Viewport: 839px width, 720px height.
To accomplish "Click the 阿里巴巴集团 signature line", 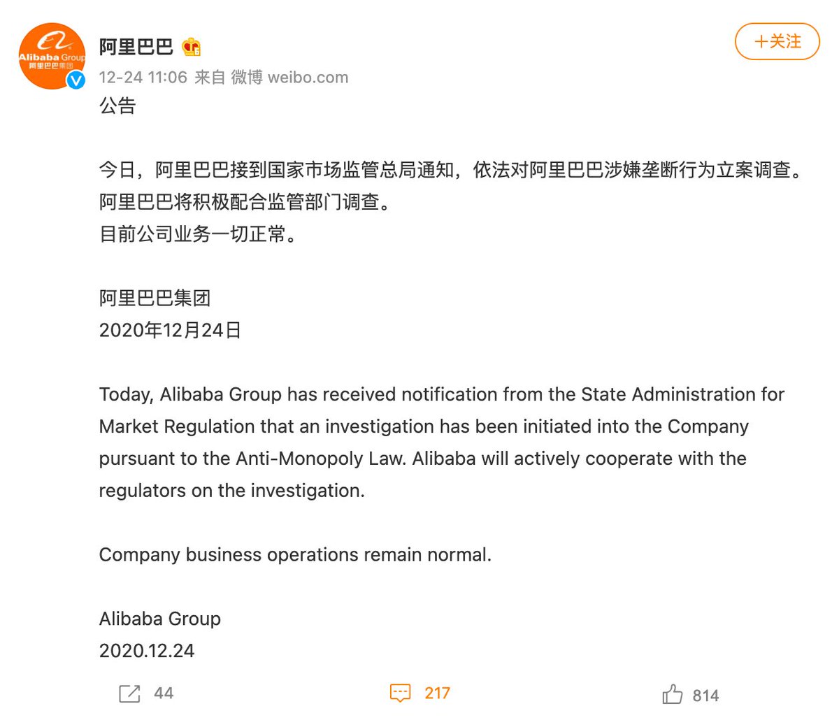I will pos(155,298).
